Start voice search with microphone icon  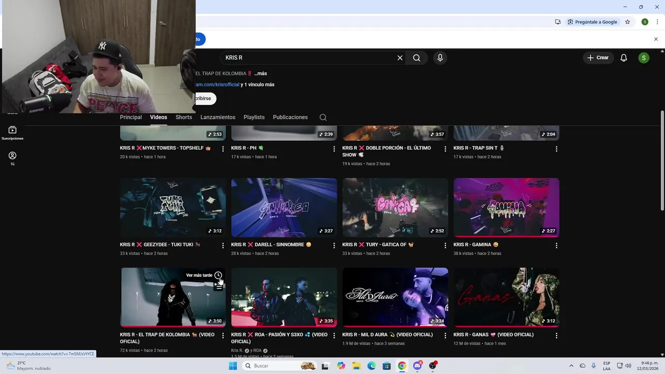pyautogui.click(x=440, y=58)
